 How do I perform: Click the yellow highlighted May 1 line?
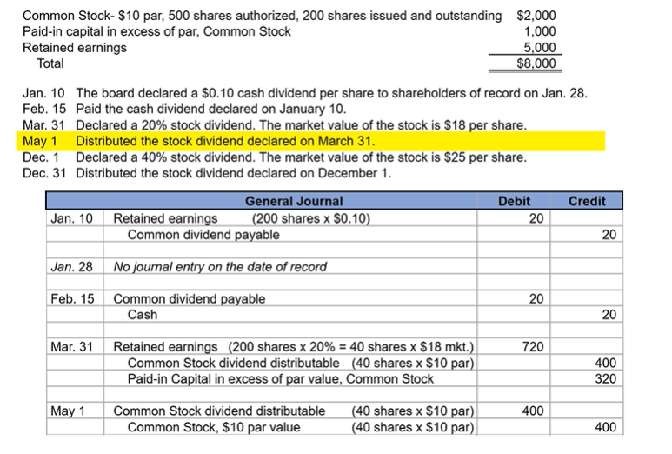click(224, 141)
